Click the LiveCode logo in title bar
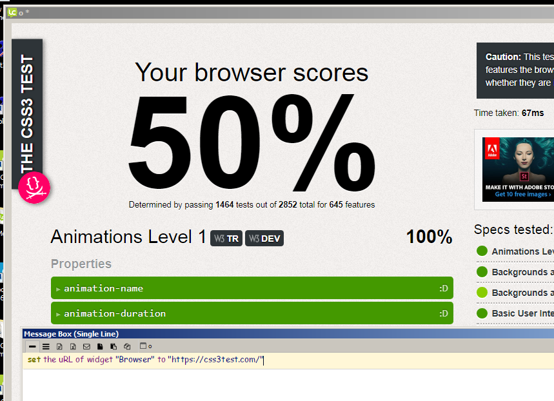The height and width of the screenshot is (401, 554). (x=12, y=13)
